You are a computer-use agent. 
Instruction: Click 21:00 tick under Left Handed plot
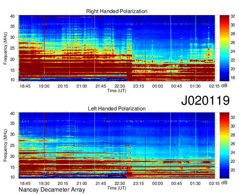tap(82, 183)
